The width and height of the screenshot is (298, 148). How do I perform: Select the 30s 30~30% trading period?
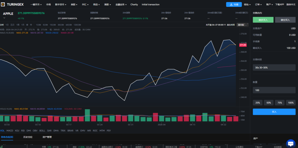coord(274,67)
